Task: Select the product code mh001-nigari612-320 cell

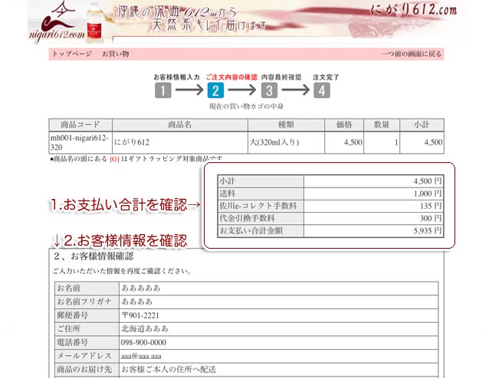Action: (78, 142)
